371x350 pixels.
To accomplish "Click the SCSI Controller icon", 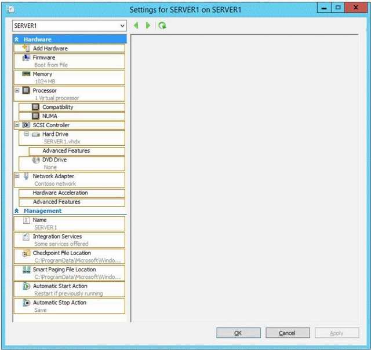I will point(26,125).
